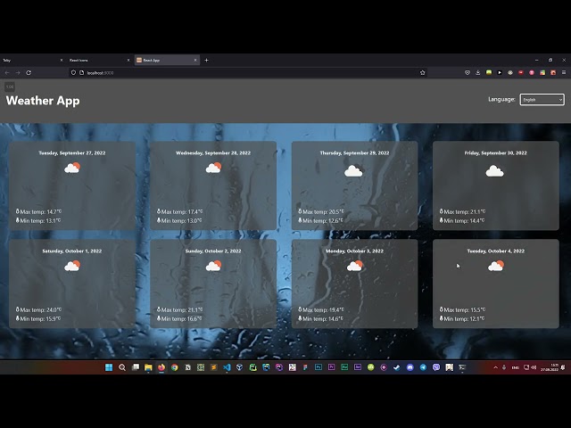Open Viber from the taskbar
571x428 pixels.
click(436, 367)
